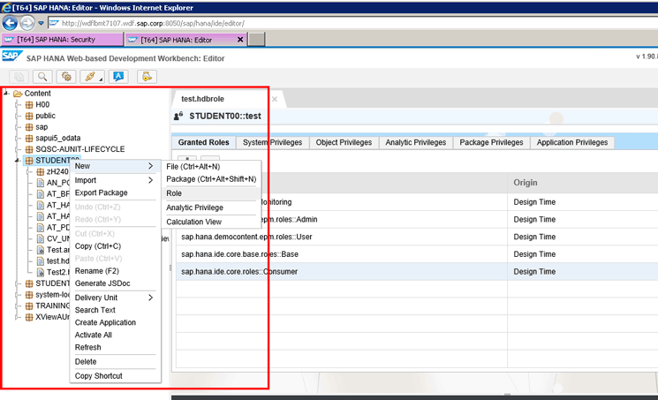Expand the sap package node

click(x=18, y=127)
